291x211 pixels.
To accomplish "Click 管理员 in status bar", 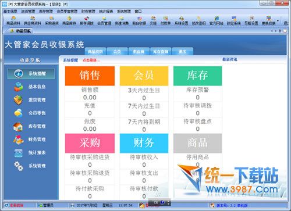I will pyautogui.click(x=45, y=205).
